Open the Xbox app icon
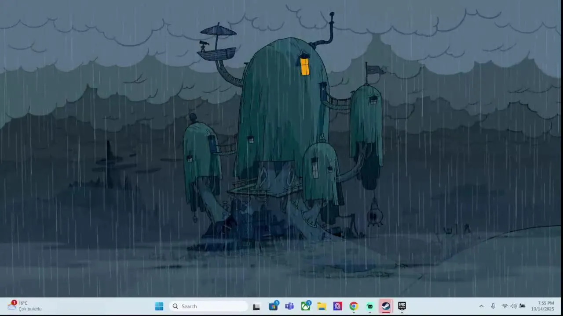The image size is (563, 316). 306,306
